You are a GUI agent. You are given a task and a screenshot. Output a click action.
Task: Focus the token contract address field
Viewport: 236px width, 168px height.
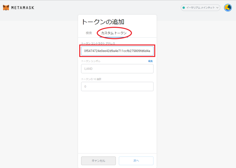[x=117, y=51]
